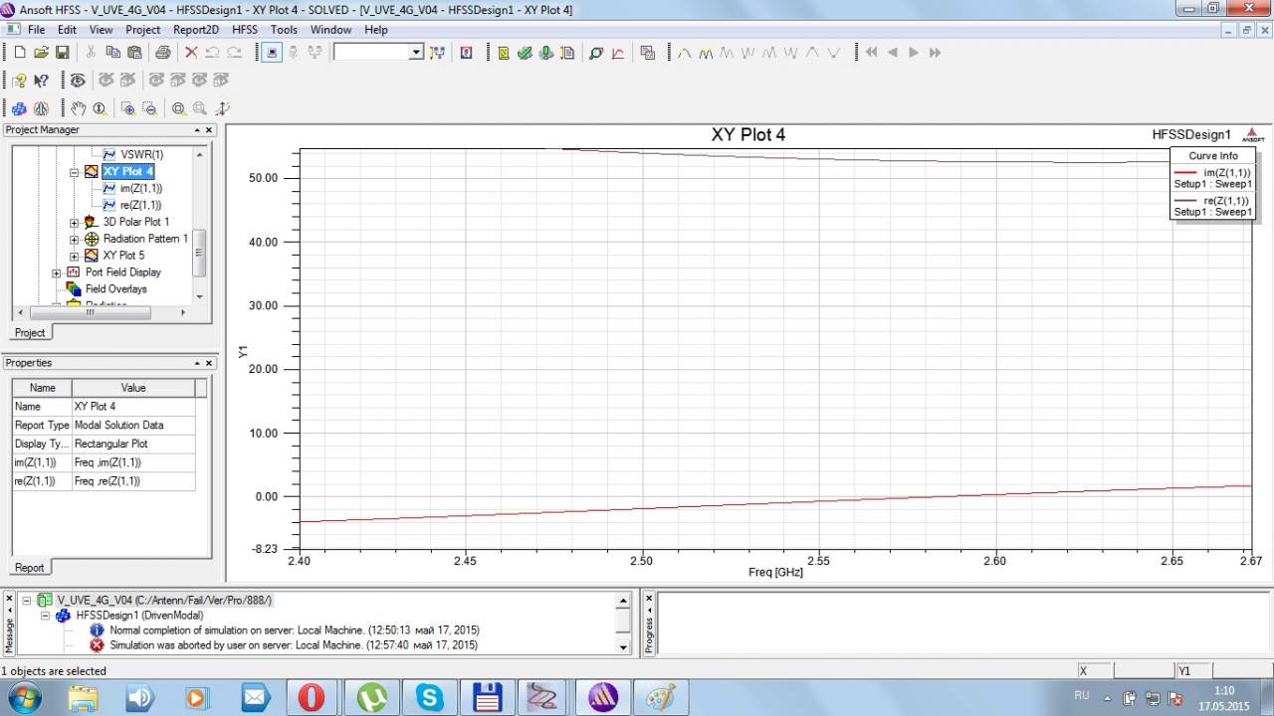
Task: Open the toolbar combo box dropdown
Action: (x=416, y=53)
